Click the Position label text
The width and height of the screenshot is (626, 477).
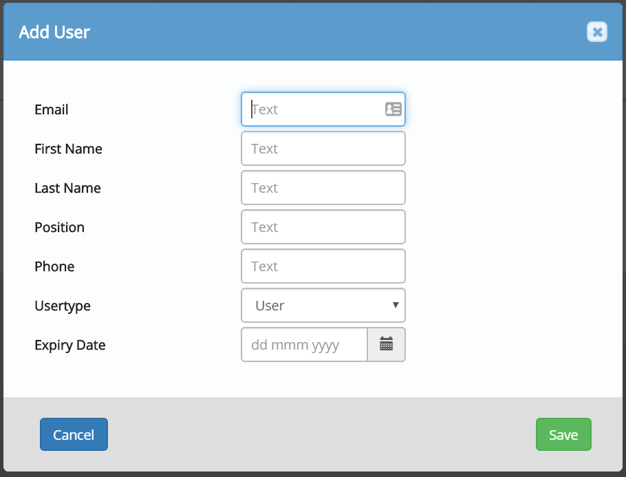click(x=59, y=227)
